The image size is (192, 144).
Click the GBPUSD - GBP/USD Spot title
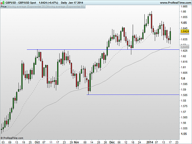tap(21, 2)
